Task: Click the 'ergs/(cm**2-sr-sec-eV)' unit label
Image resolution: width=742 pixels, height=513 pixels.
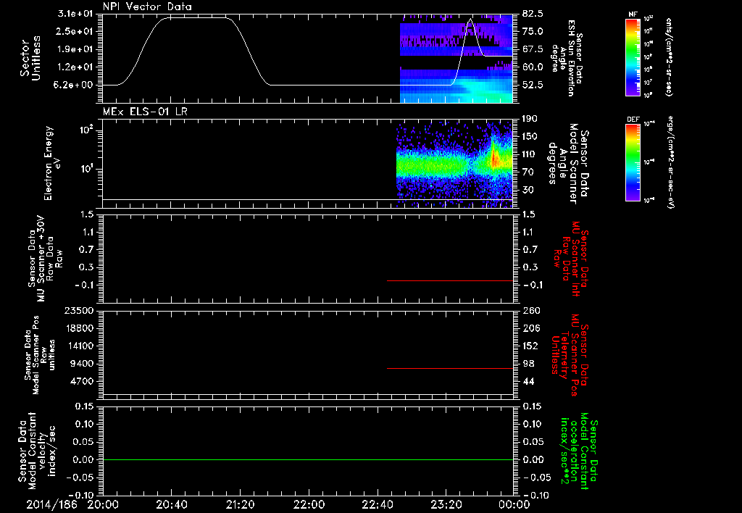Action: click(670, 162)
